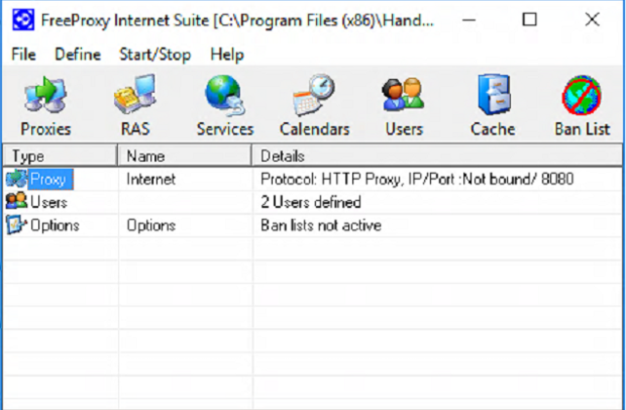Sort list by Type column header

click(59, 155)
